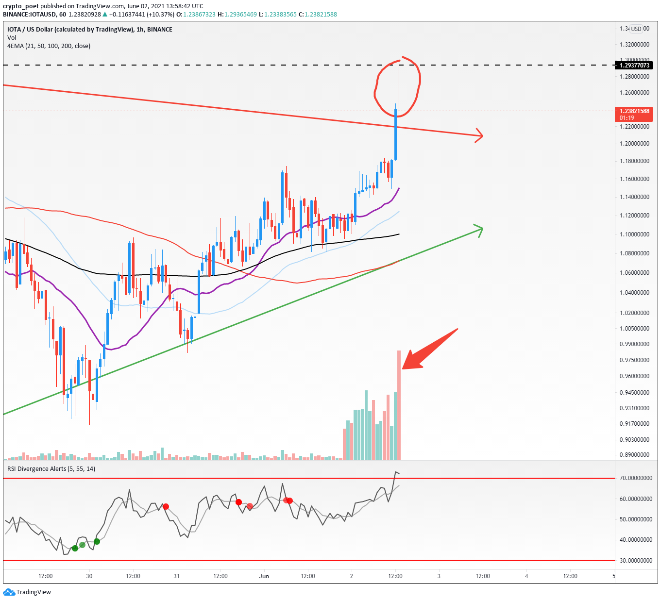
Task: Click the 50.00000000 RSI axis label
Action: tap(636, 519)
